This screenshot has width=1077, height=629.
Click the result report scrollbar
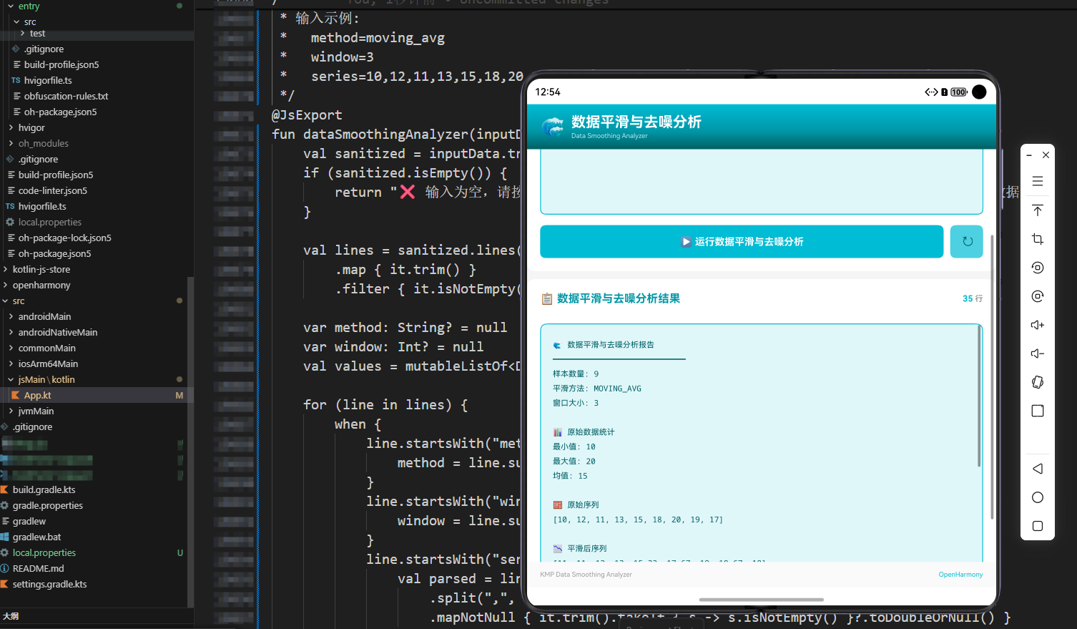[x=979, y=397]
